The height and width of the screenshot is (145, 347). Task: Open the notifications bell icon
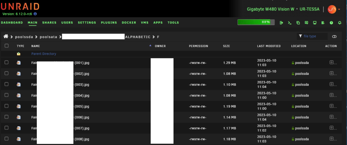340,22
